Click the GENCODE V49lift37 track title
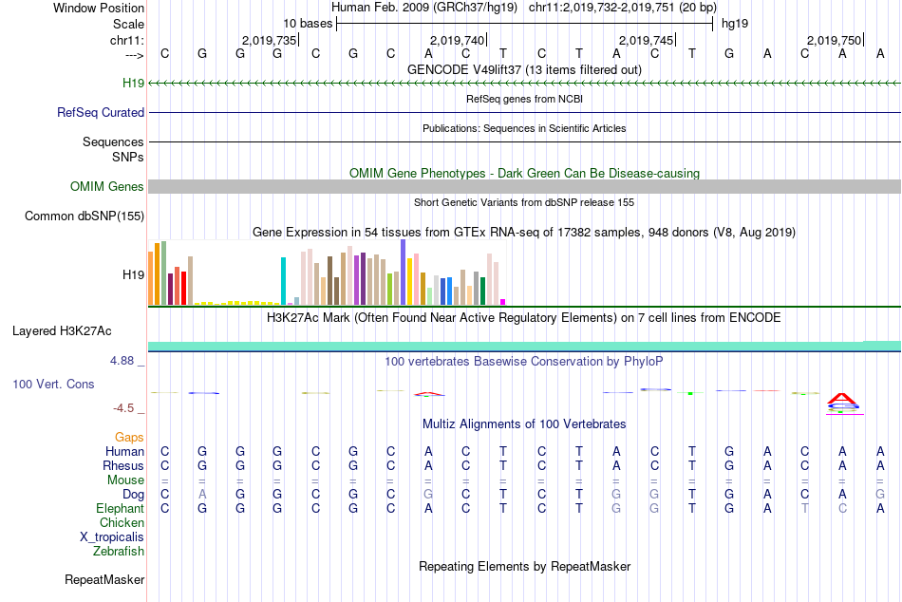 [525, 69]
